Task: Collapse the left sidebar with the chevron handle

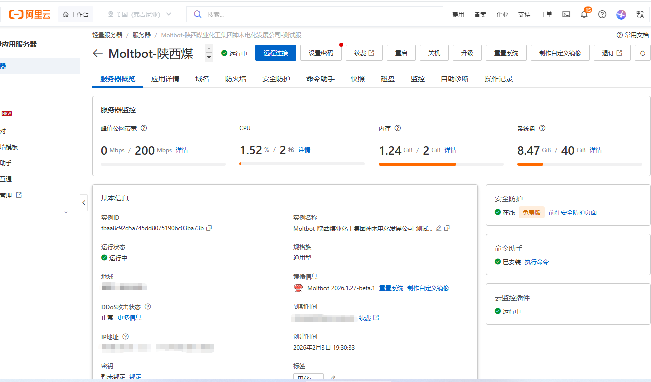Action: [84, 203]
